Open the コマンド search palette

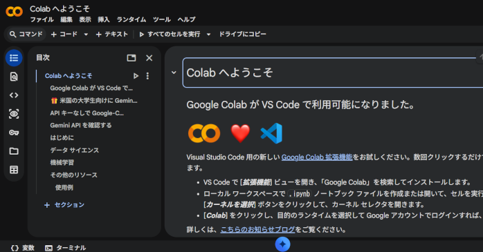click(26, 34)
